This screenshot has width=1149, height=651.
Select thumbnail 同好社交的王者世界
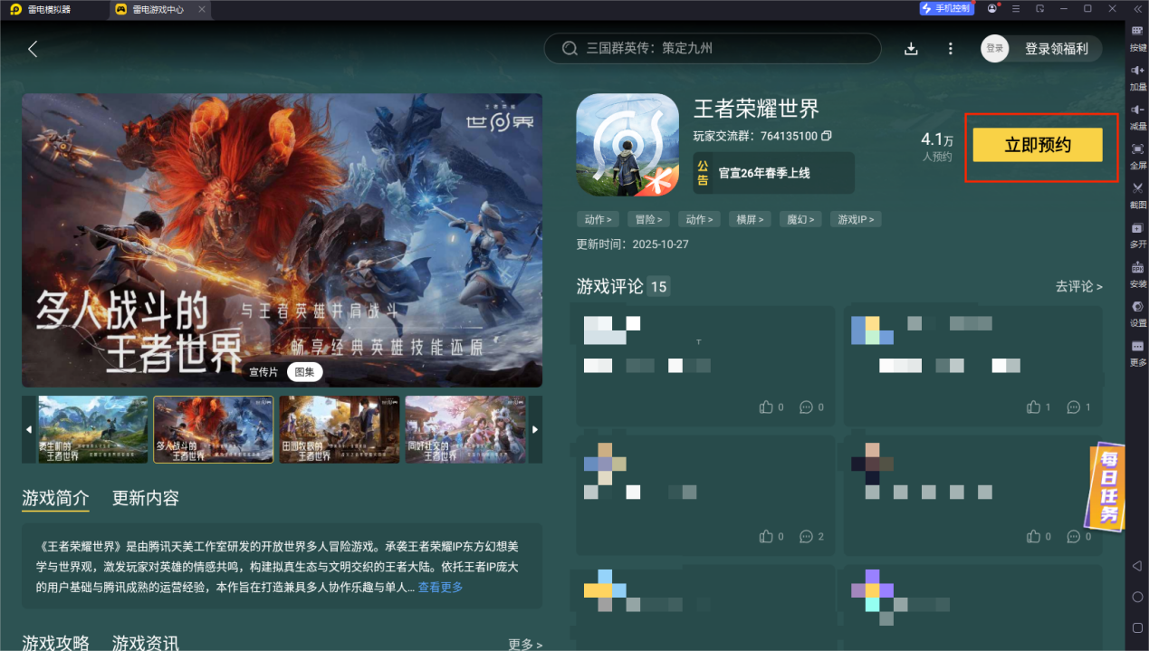tap(465, 429)
